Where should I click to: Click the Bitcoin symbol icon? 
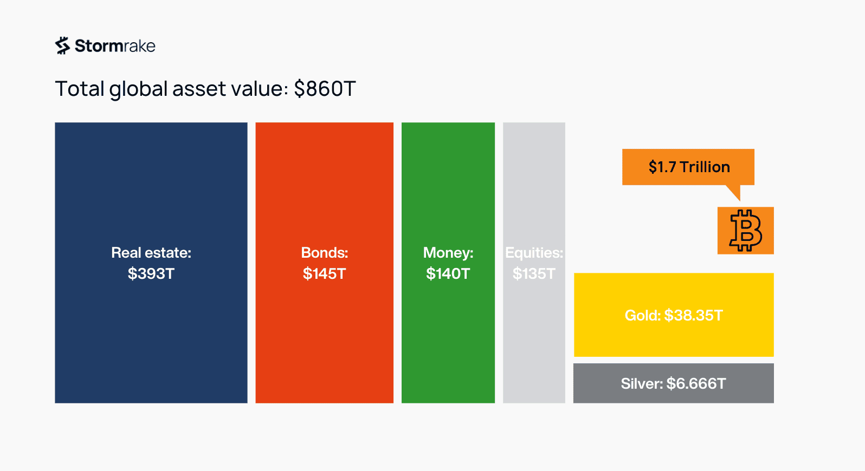pos(745,231)
